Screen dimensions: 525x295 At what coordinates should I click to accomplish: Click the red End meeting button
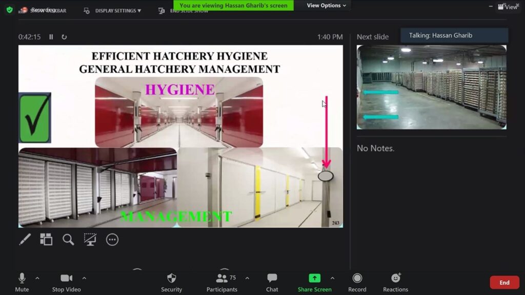coord(504,282)
